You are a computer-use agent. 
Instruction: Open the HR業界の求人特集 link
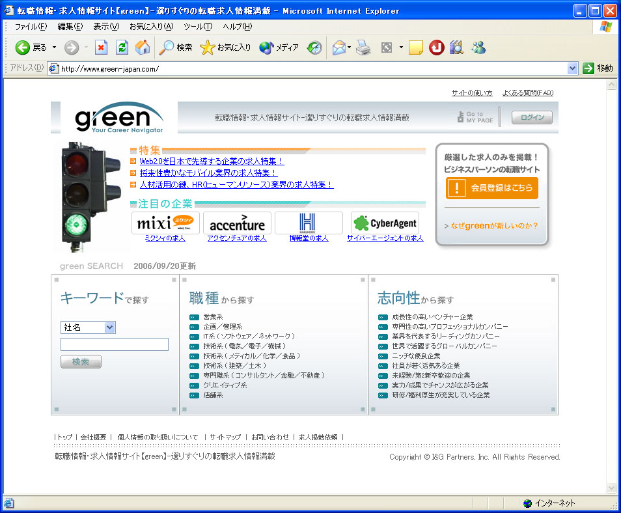coord(236,185)
